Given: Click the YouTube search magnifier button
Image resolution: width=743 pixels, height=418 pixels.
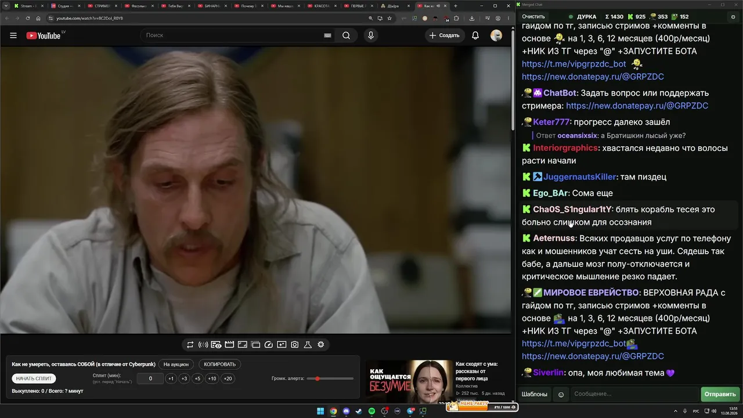Looking at the screenshot, I should tap(346, 35).
